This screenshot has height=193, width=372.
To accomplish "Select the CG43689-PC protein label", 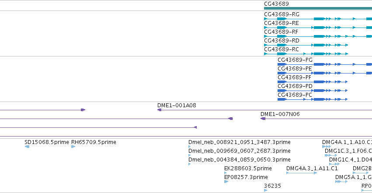I will tap(295, 95).
